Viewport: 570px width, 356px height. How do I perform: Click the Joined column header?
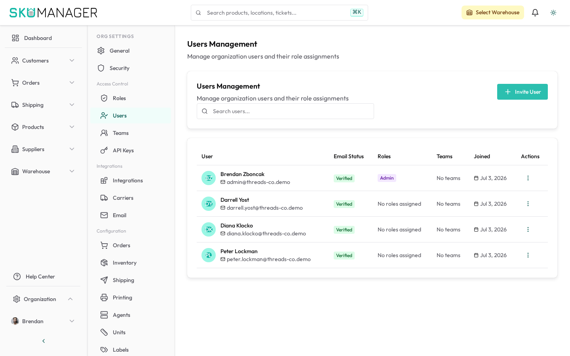tap(482, 156)
